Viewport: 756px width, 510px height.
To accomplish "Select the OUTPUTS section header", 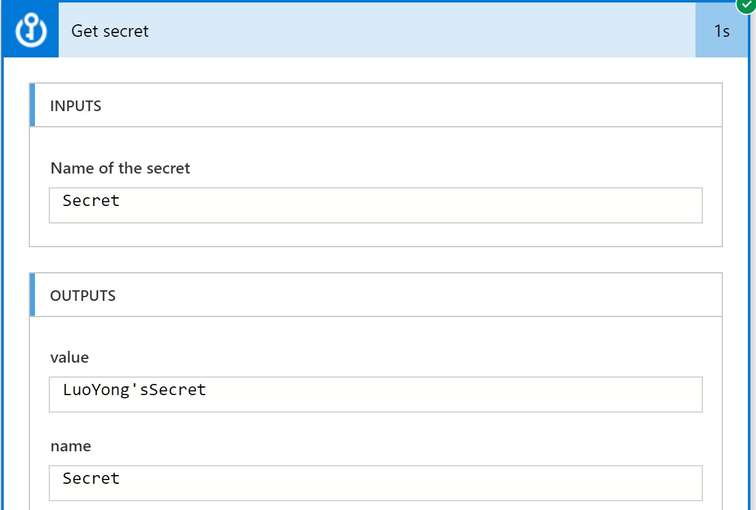I will (x=376, y=295).
